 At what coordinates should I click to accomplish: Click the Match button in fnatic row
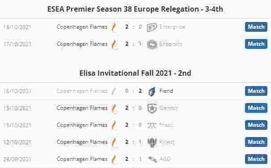click(x=256, y=125)
